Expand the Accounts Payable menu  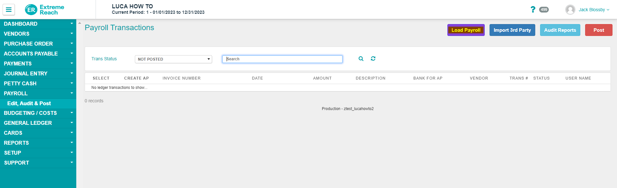point(38,54)
